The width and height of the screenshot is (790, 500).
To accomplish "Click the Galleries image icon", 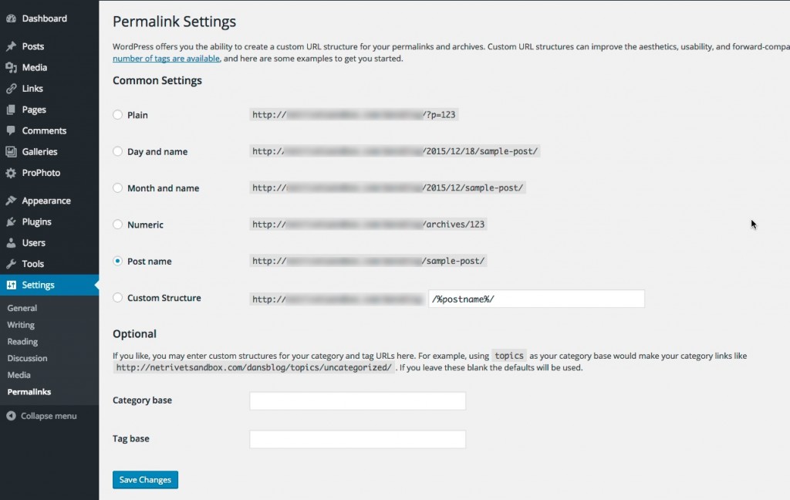I will 11,152.
